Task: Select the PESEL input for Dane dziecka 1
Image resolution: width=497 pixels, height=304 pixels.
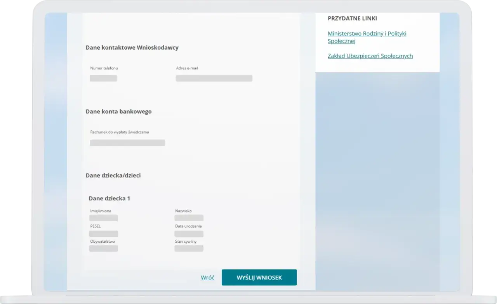Action: click(x=103, y=233)
